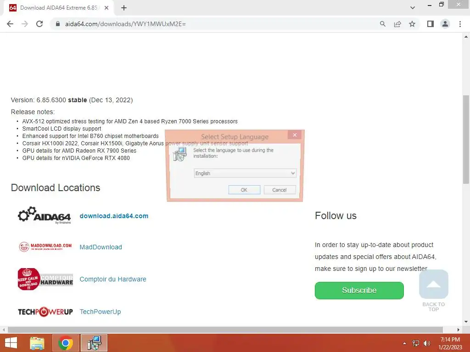Image resolution: width=470 pixels, height=352 pixels.
Task: Click the setup installer icon in dialog
Action: coord(180,154)
